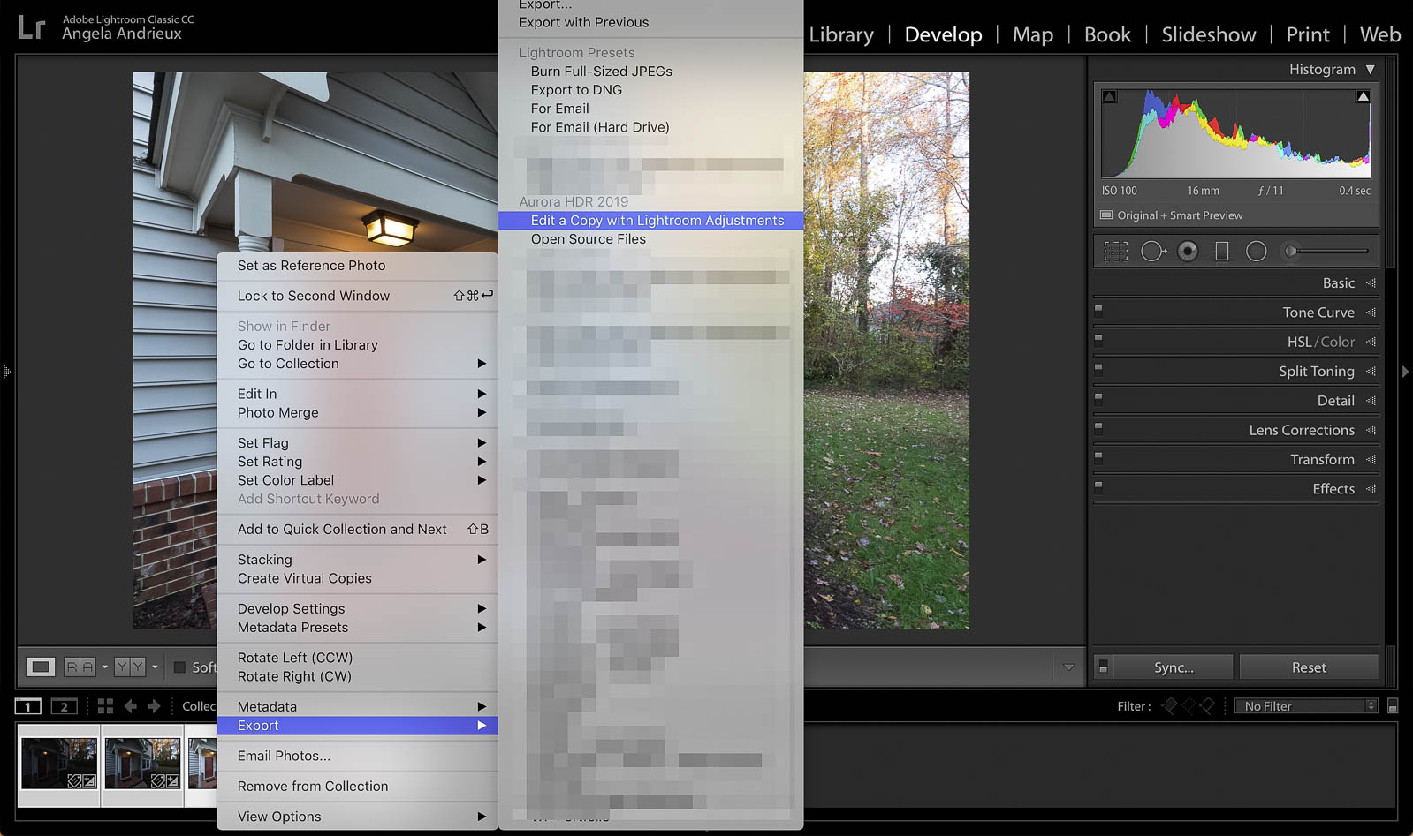Select the Crop Overlay tool

click(1116, 252)
